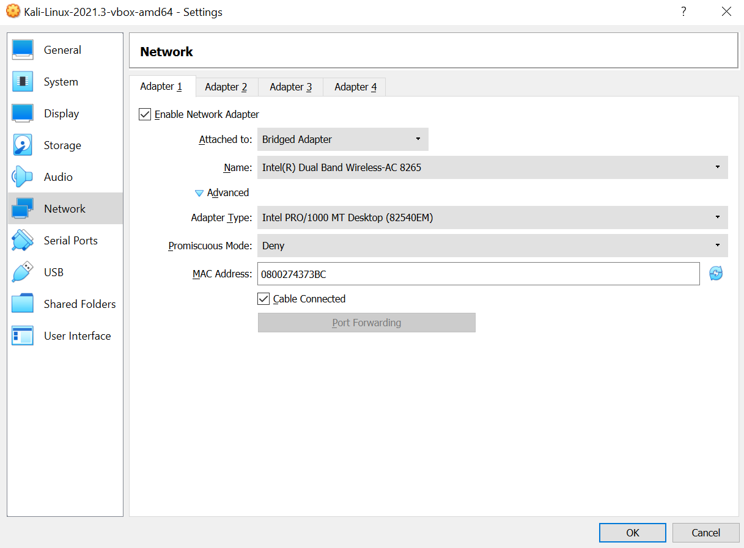The image size is (744, 548).
Task: Open the Shared Folders settings page
Action: pyautogui.click(x=79, y=304)
